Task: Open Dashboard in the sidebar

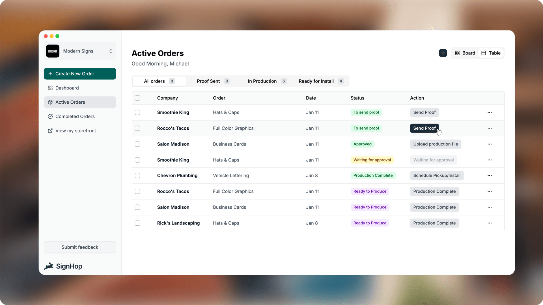Action: coord(80,88)
